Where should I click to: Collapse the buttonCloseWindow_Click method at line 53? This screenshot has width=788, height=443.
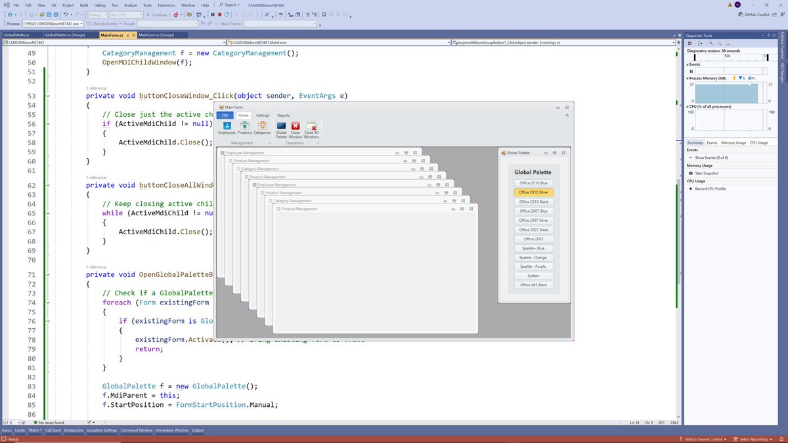click(48, 96)
